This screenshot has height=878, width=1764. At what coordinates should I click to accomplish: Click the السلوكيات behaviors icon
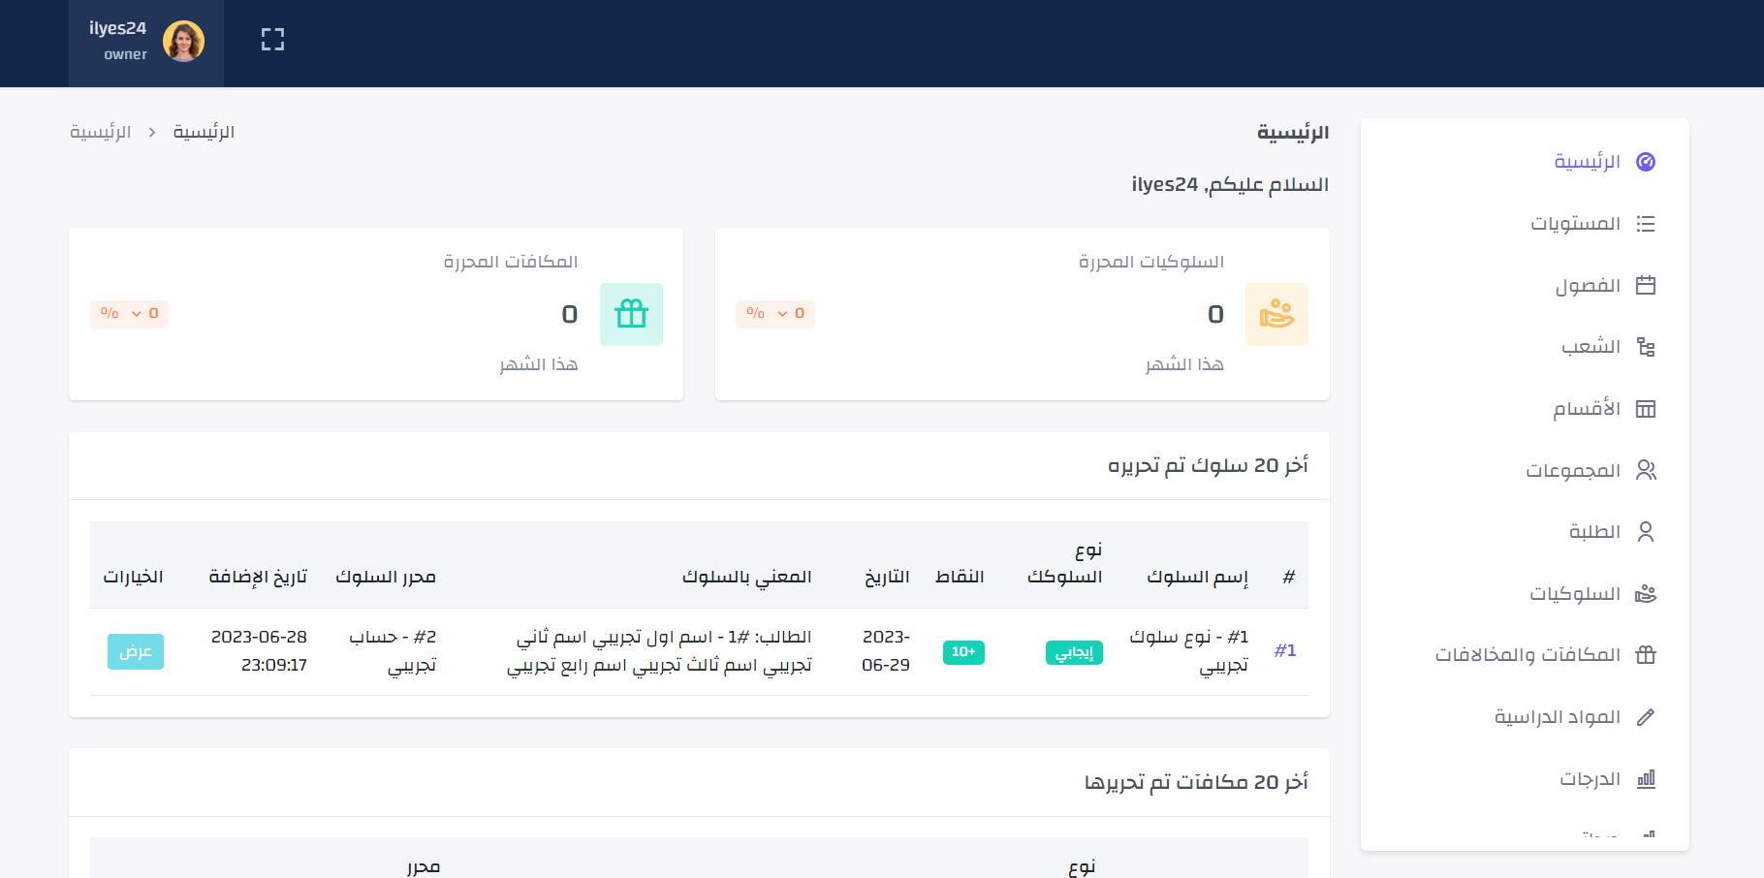click(1646, 593)
